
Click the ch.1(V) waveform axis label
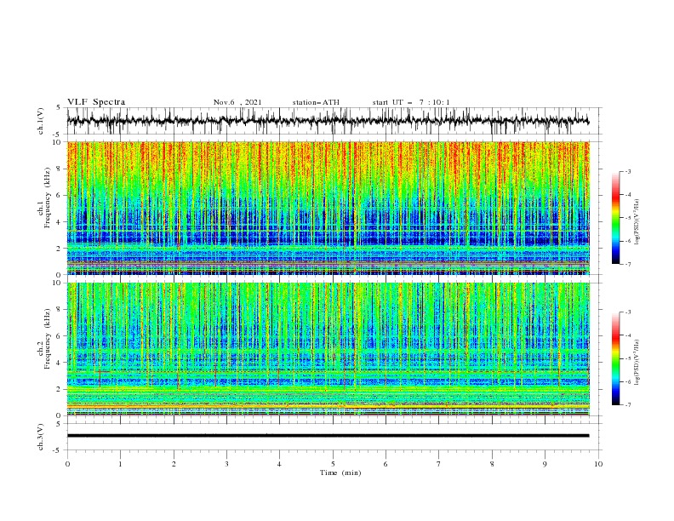[41, 121]
